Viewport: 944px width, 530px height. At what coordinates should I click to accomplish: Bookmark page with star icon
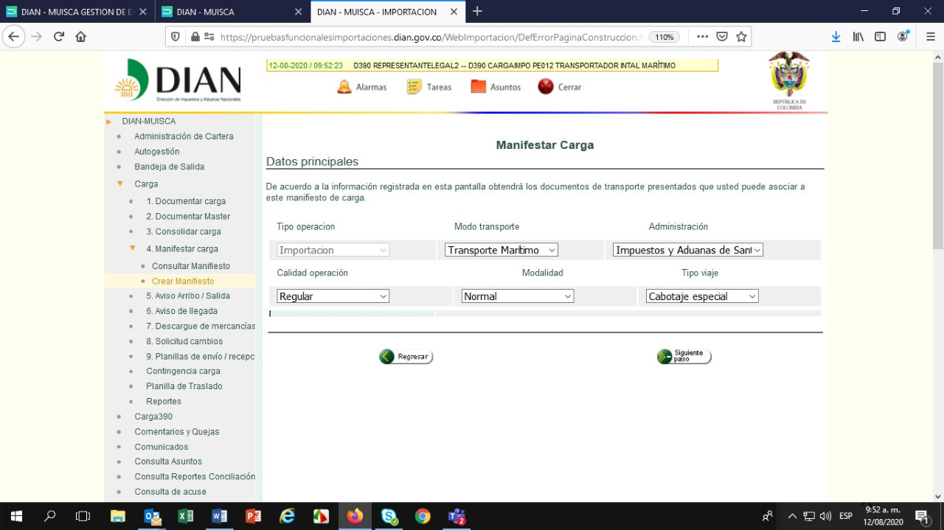click(x=741, y=37)
